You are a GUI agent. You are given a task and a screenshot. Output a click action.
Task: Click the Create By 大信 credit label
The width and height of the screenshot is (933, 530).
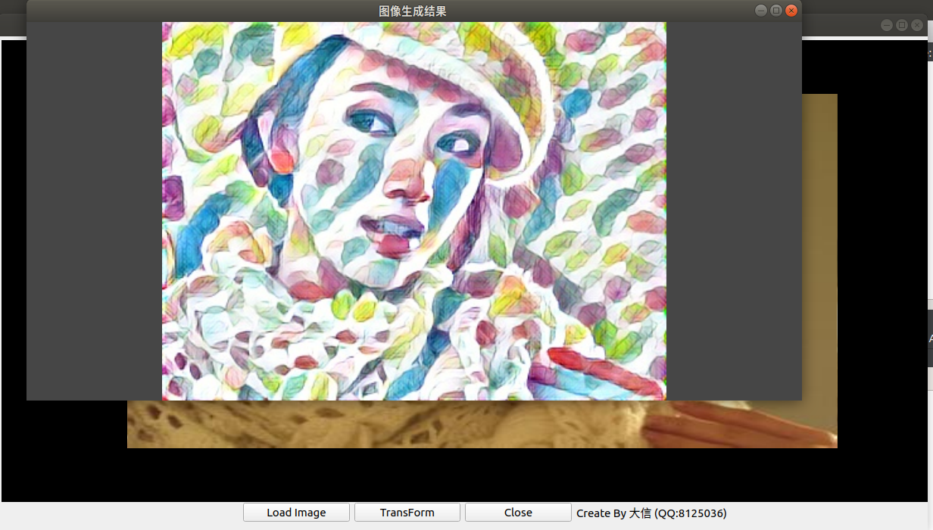pos(651,513)
